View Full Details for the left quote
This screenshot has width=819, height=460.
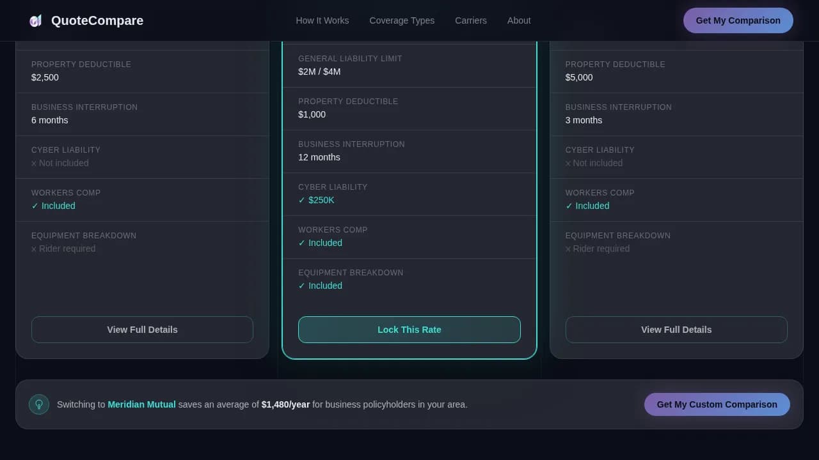pyautogui.click(x=142, y=330)
